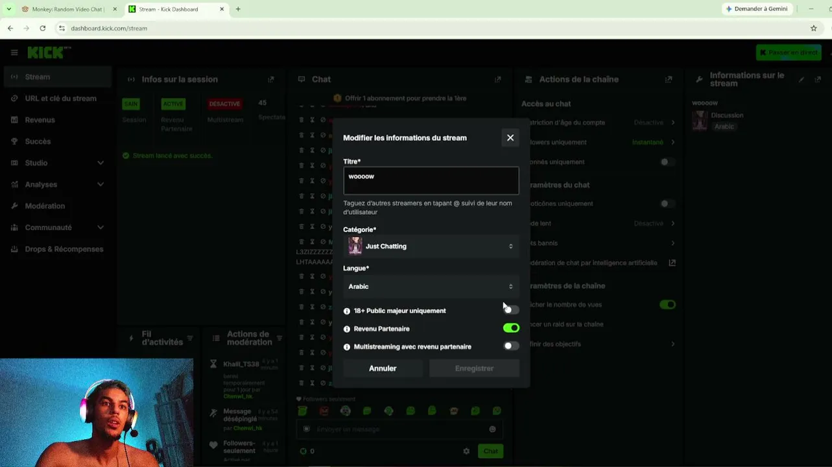Viewport: 832px width, 467px height.
Task: Click the KICK logo
Action: pyautogui.click(x=49, y=53)
